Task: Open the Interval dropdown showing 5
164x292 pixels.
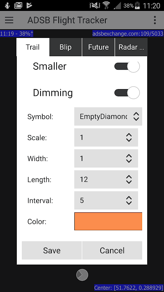Action: 106,200
